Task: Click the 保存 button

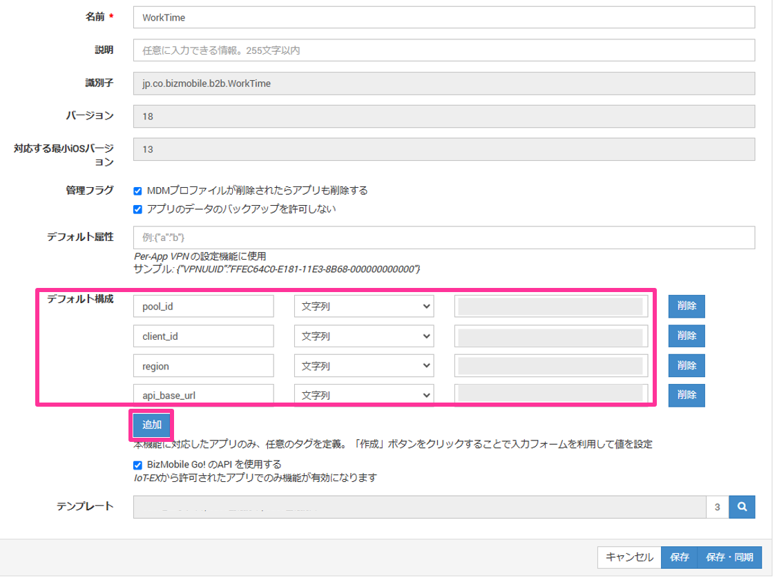Action: pyautogui.click(x=679, y=557)
